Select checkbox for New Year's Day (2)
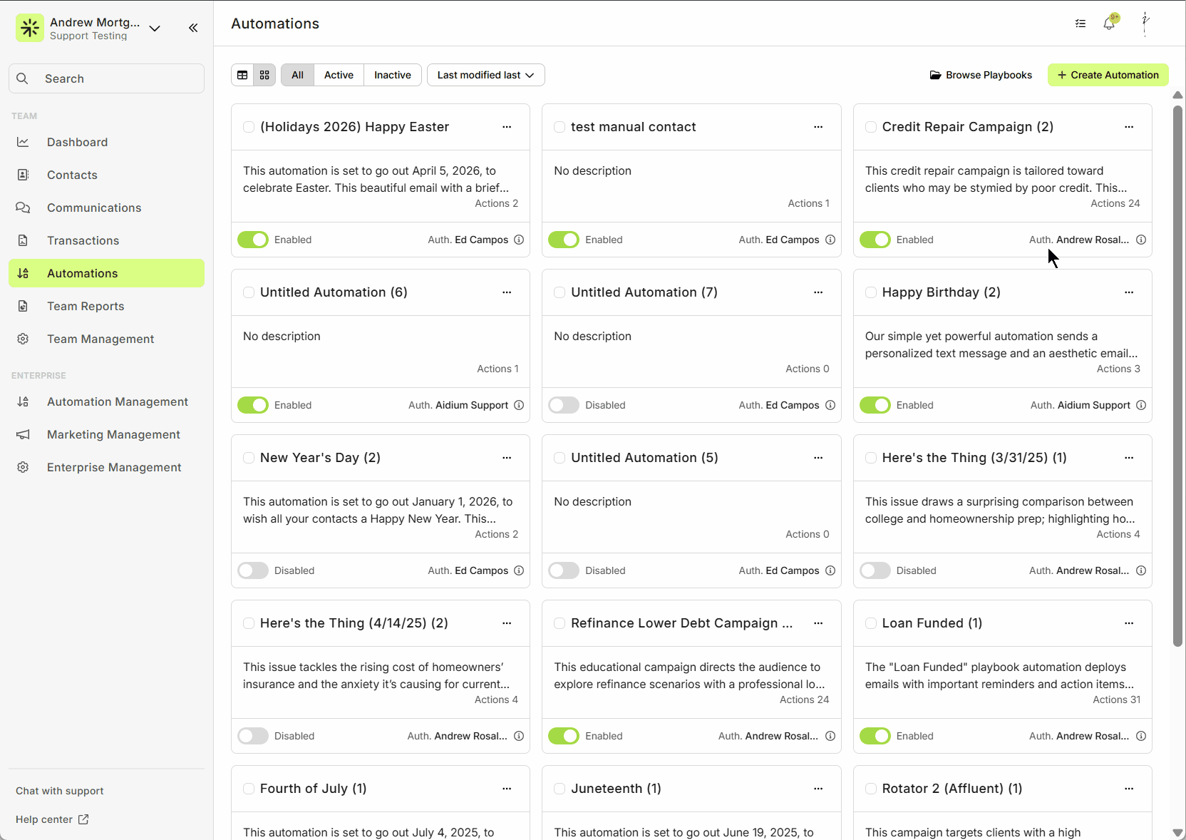Viewport: 1186px width, 840px height. (249, 458)
